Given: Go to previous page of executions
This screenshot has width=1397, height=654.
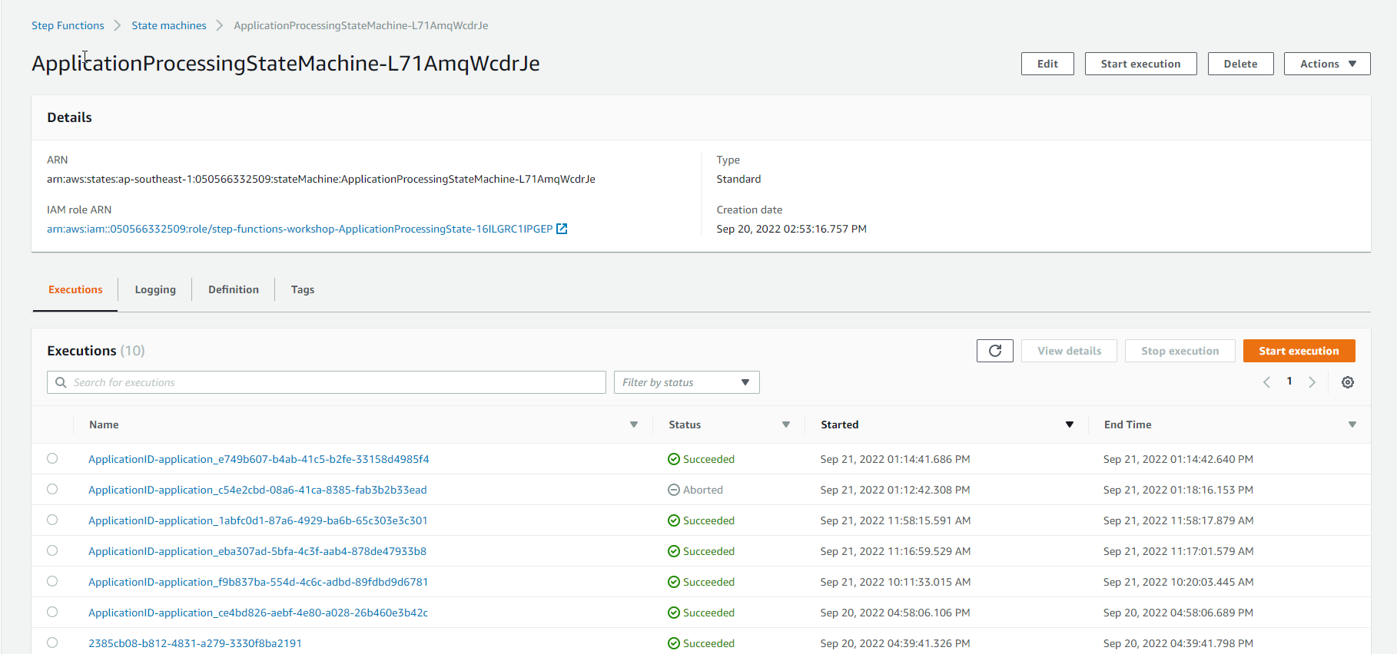Looking at the screenshot, I should pos(1266,382).
